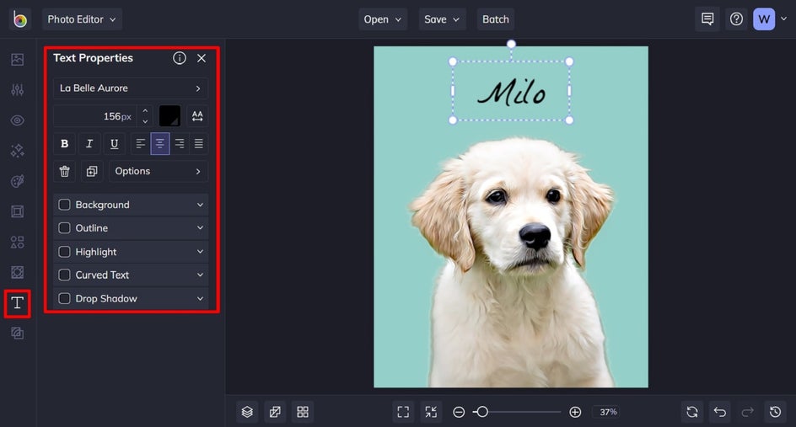Zoom in with the plus button

(x=575, y=413)
